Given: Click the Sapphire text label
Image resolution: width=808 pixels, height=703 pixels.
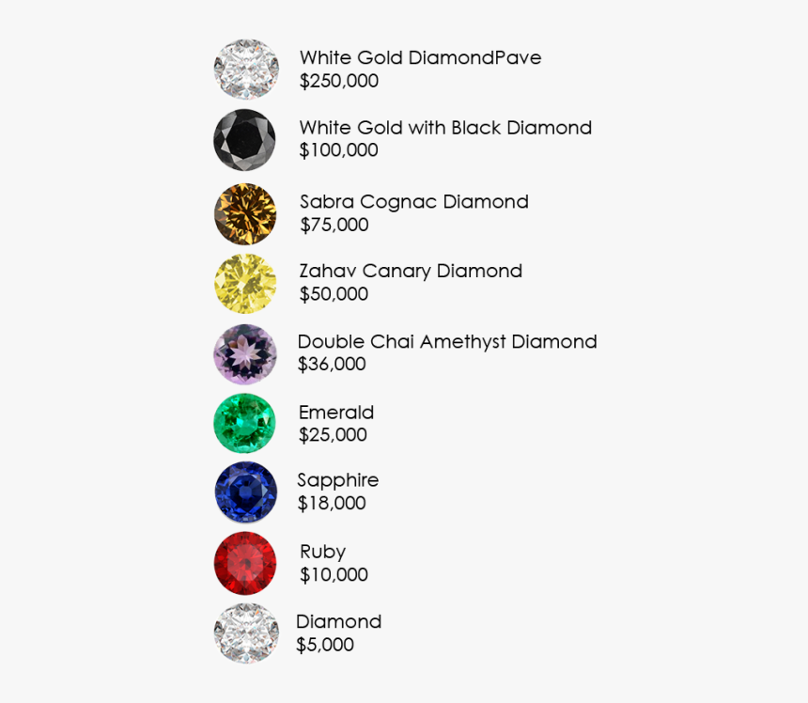Looking at the screenshot, I should point(338,480).
